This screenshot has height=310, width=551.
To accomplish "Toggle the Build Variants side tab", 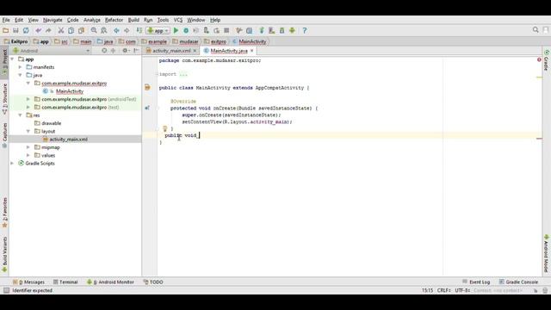I will (4, 255).
